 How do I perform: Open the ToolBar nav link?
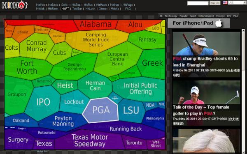(77, 9)
